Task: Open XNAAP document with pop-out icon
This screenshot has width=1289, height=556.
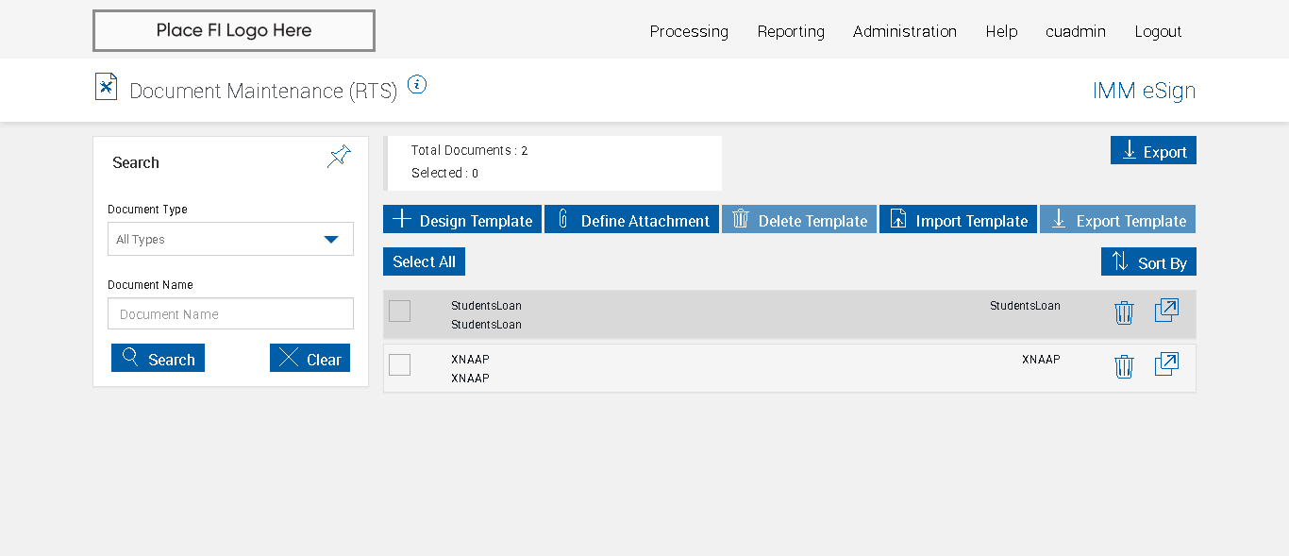Action: 1166,364
